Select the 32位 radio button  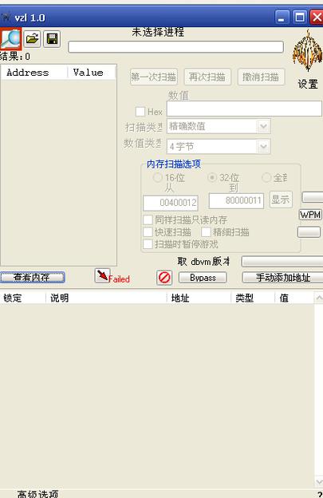coord(212,177)
